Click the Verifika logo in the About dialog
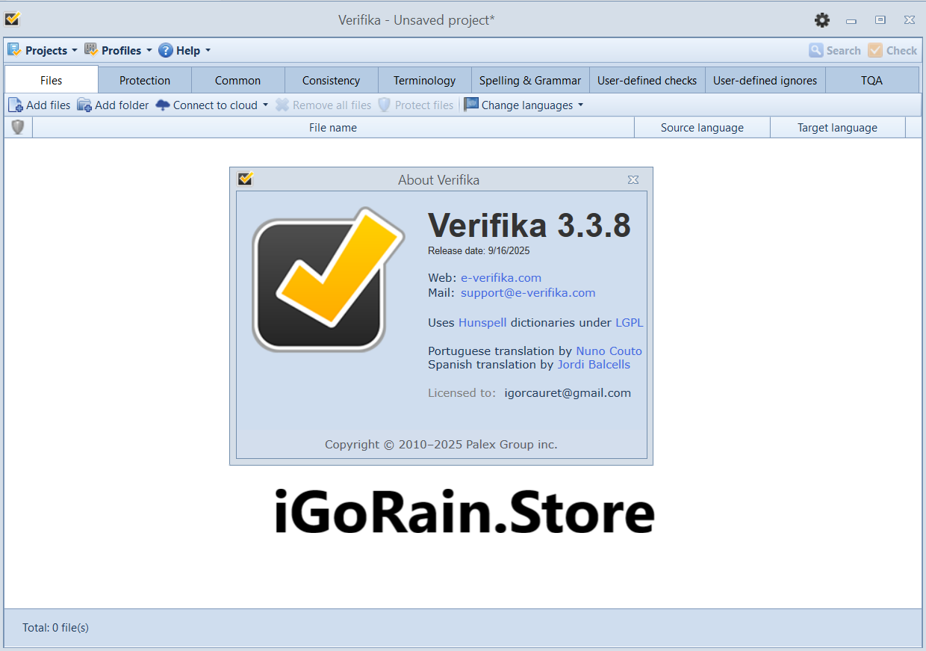Screen dimensions: 926x651 pyautogui.click(x=329, y=278)
